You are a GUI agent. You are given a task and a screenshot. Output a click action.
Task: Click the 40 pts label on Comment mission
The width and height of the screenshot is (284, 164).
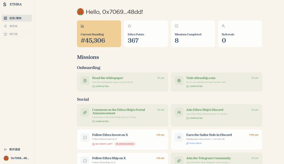coord(161,110)
